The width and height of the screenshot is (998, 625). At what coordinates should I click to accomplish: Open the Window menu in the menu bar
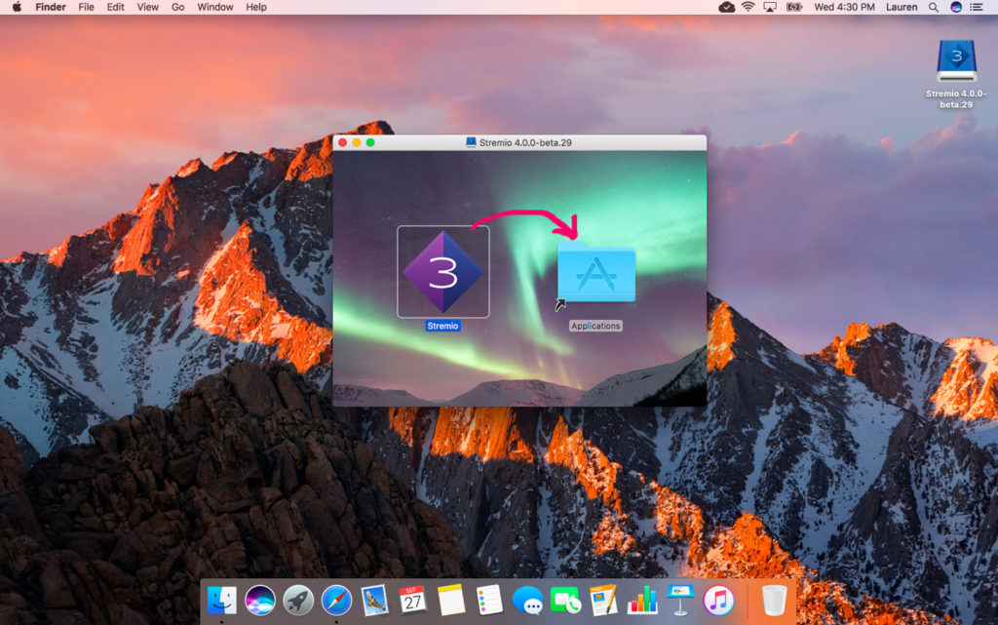(x=214, y=7)
